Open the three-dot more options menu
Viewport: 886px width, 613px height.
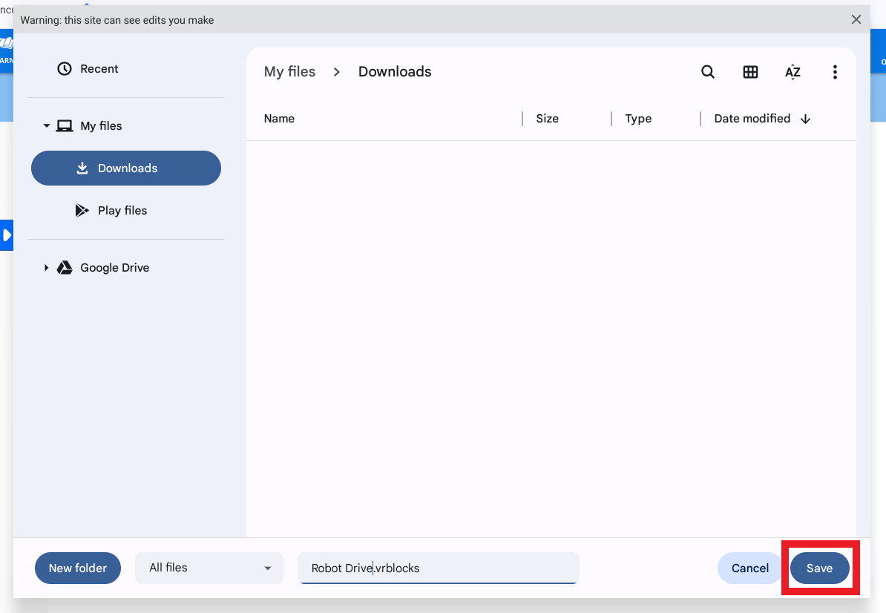(835, 71)
